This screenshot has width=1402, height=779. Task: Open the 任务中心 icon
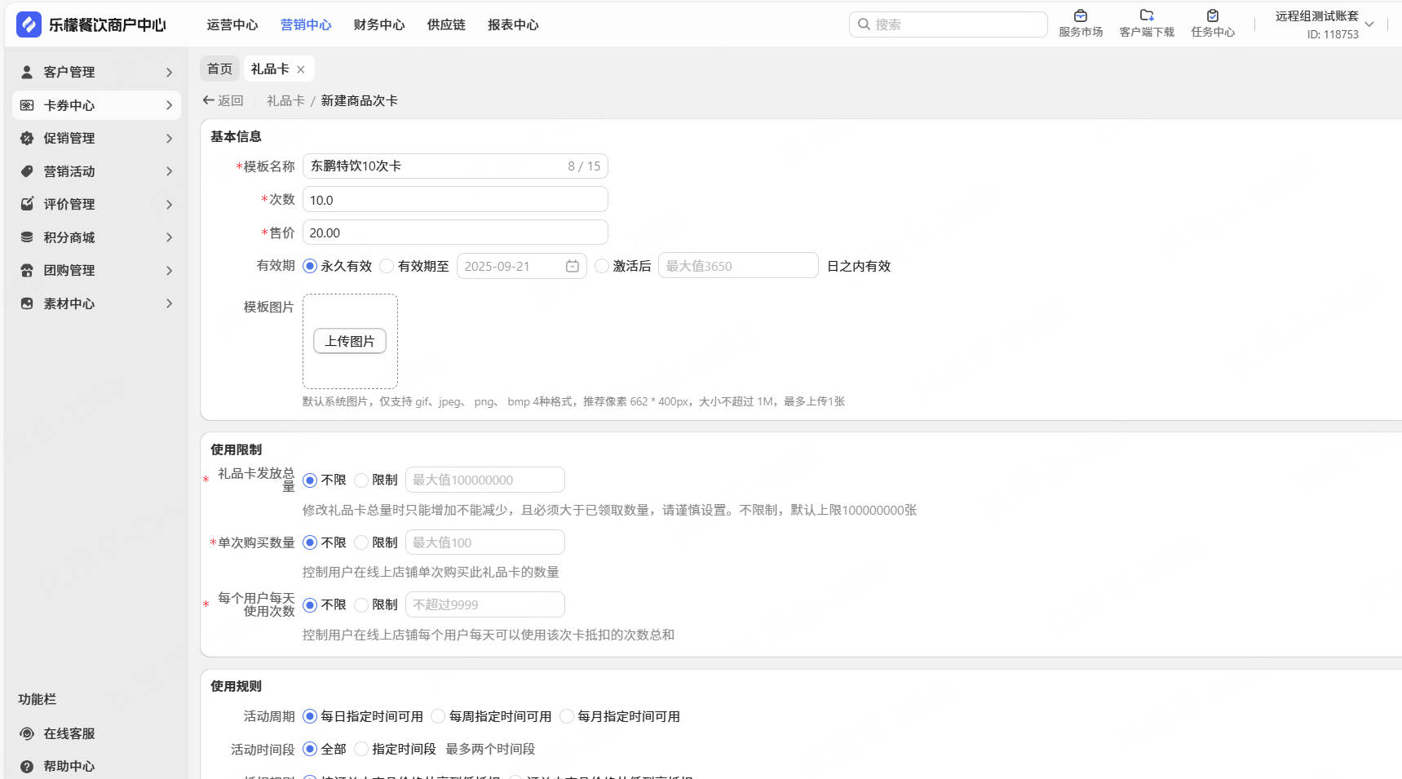click(1213, 15)
